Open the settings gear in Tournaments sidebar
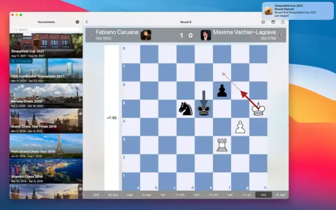Image resolution: width=336 pixels, height=210 pixels. [78, 22]
